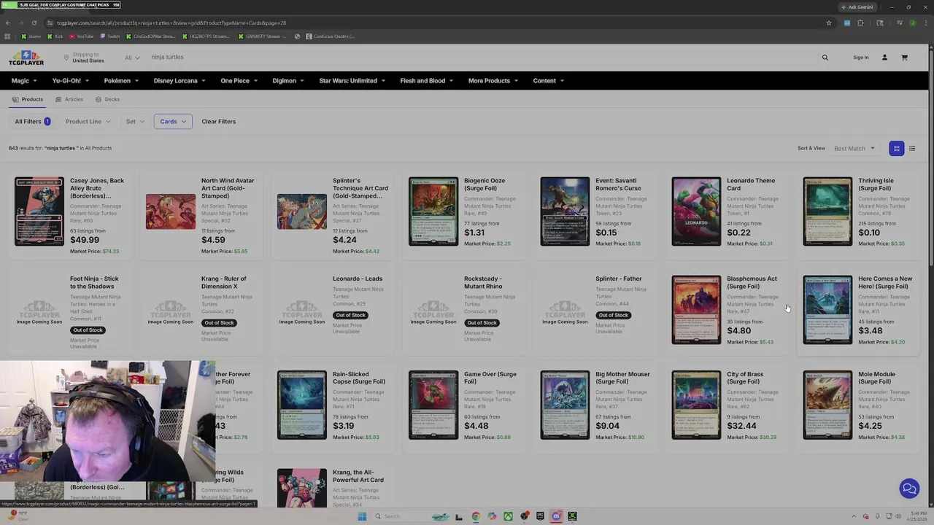Click the Ask Gemini button
The height and width of the screenshot is (525, 934).
[x=857, y=7]
